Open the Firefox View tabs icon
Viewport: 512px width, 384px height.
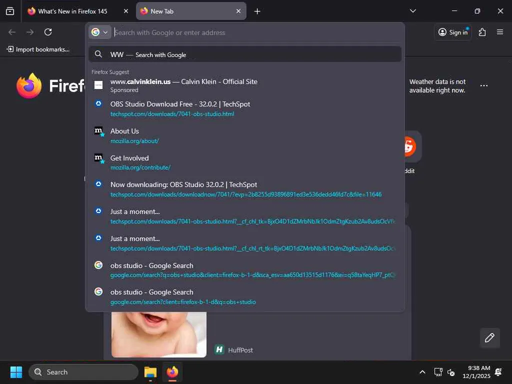point(10,11)
